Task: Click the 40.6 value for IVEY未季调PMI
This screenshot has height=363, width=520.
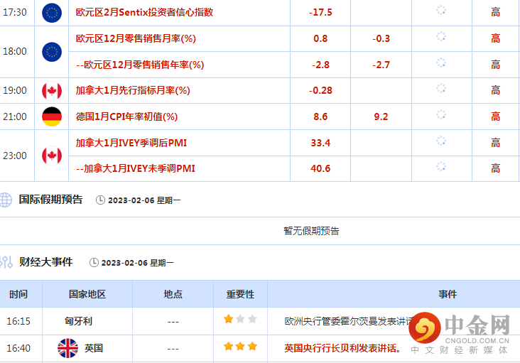Action: coord(320,168)
